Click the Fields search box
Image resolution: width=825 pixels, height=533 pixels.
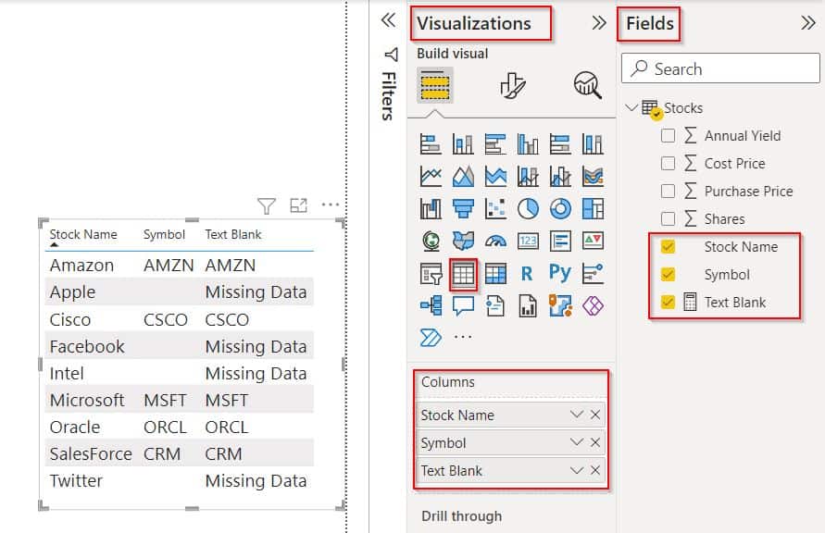(720, 68)
